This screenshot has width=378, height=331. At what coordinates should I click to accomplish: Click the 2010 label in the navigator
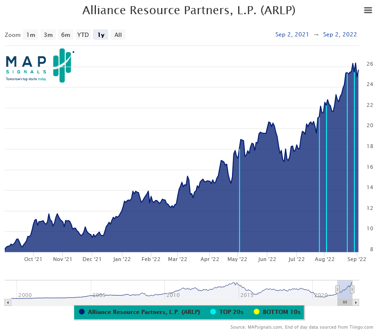tap(173, 295)
